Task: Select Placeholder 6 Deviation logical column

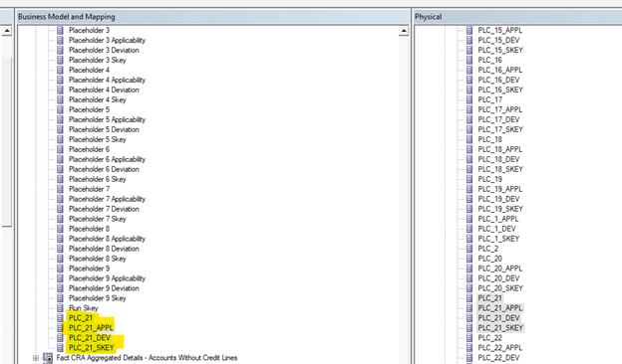Action: [x=104, y=169]
